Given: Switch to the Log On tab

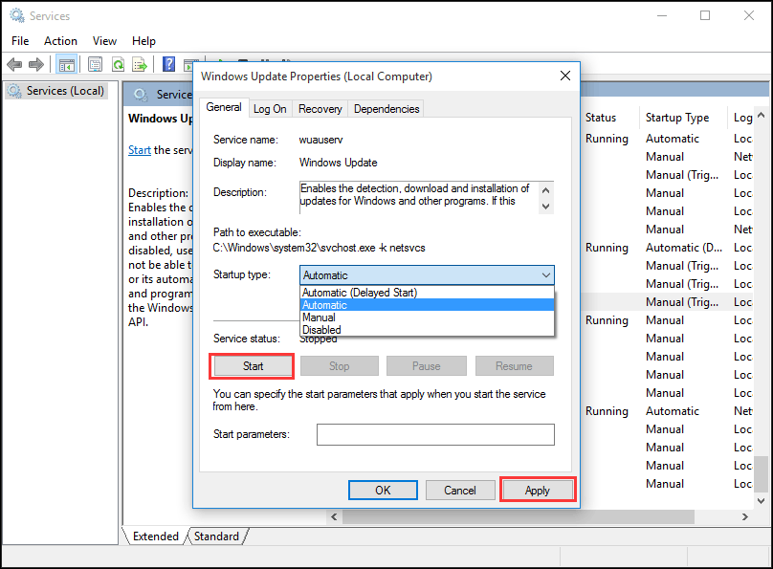Looking at the screenshot, I should 270,108.
